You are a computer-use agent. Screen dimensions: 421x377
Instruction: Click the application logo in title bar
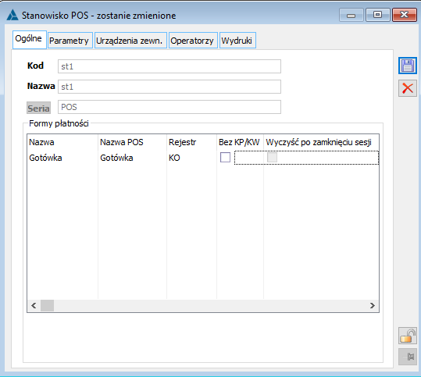12,16
